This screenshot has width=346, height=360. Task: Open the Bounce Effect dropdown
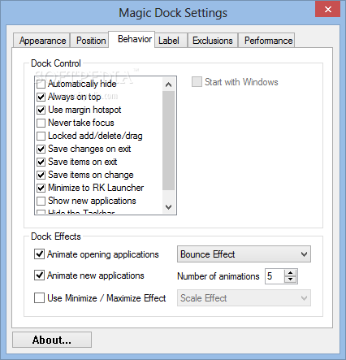(x=244, y=254)
